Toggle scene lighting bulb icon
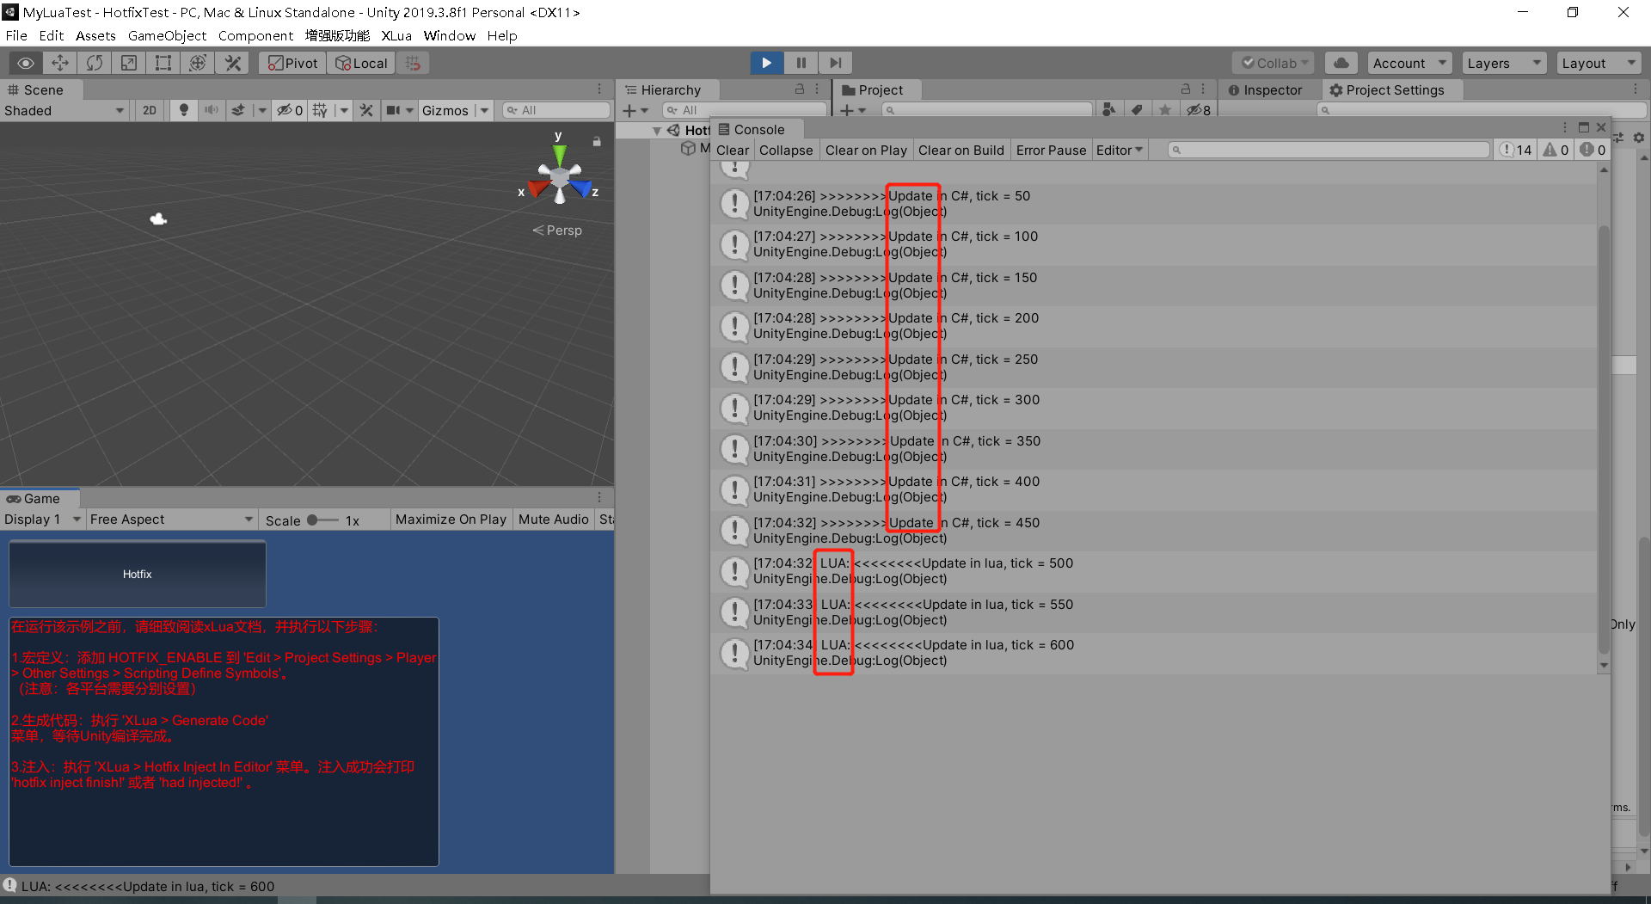This screenshot has height=904, width=1651. (183, 110)
